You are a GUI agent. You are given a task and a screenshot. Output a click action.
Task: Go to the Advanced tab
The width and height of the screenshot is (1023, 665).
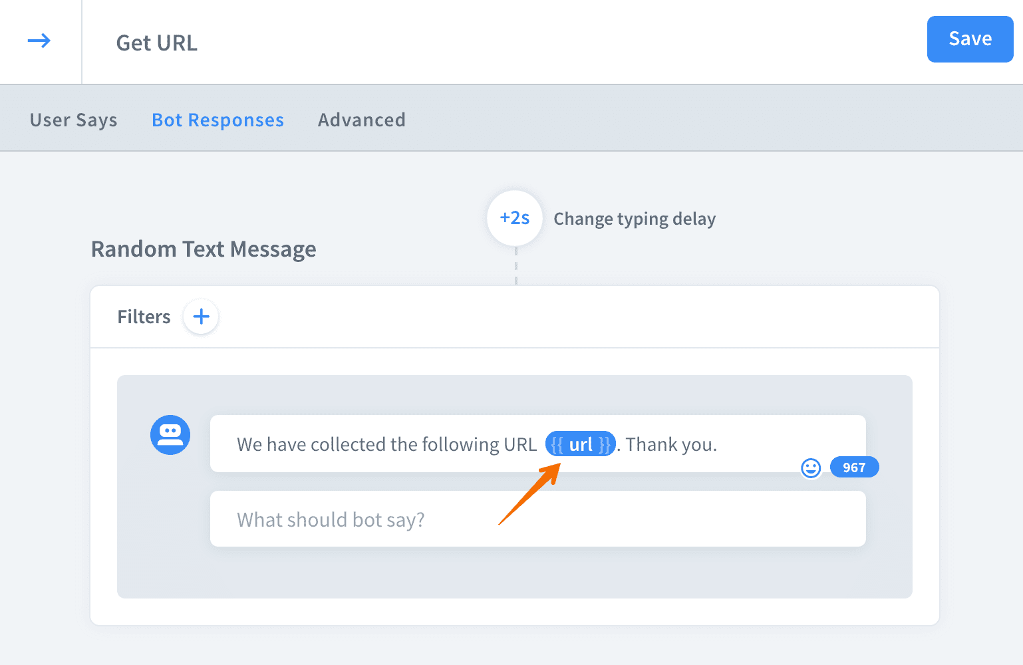pyautogui.click(x=362, y=120)
